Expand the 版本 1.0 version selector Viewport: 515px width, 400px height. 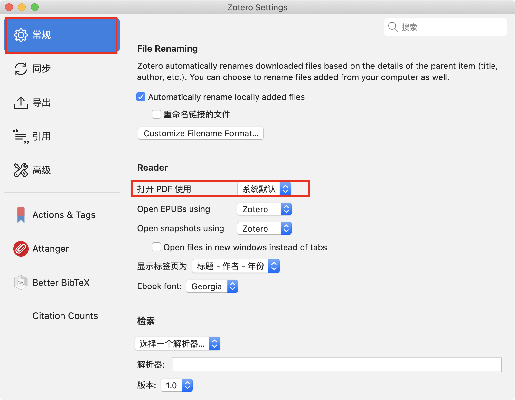pyautogui.click(x=177, y=385)
